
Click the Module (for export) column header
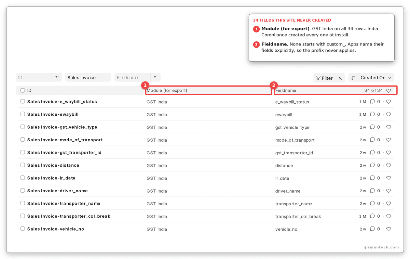[167, 91]
